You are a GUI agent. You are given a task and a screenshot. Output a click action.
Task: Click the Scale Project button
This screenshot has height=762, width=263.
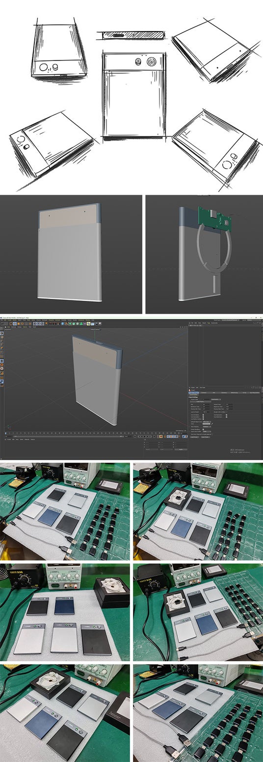pos(201,402)
